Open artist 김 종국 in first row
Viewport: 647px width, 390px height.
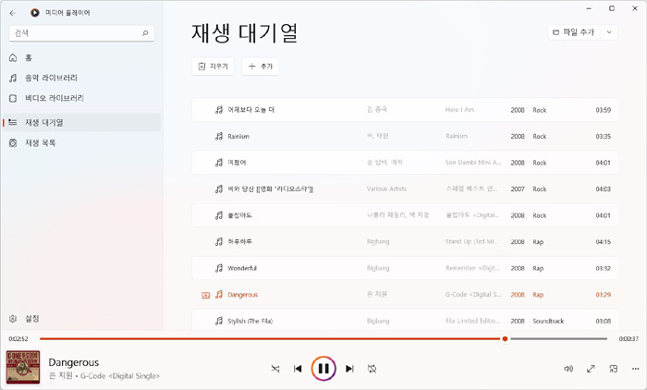(377, 110)
